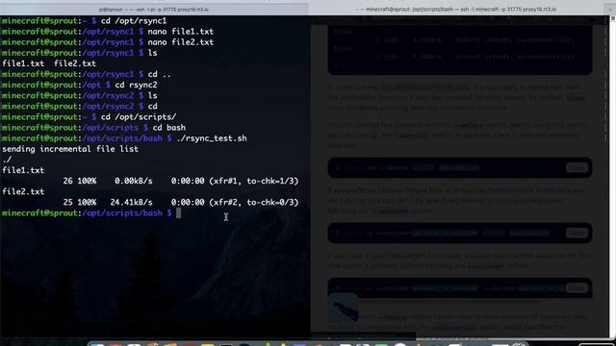Click the '24.41kB/s' transfer speed value
Screen dimensions: 616x346
tap(131, 202)
